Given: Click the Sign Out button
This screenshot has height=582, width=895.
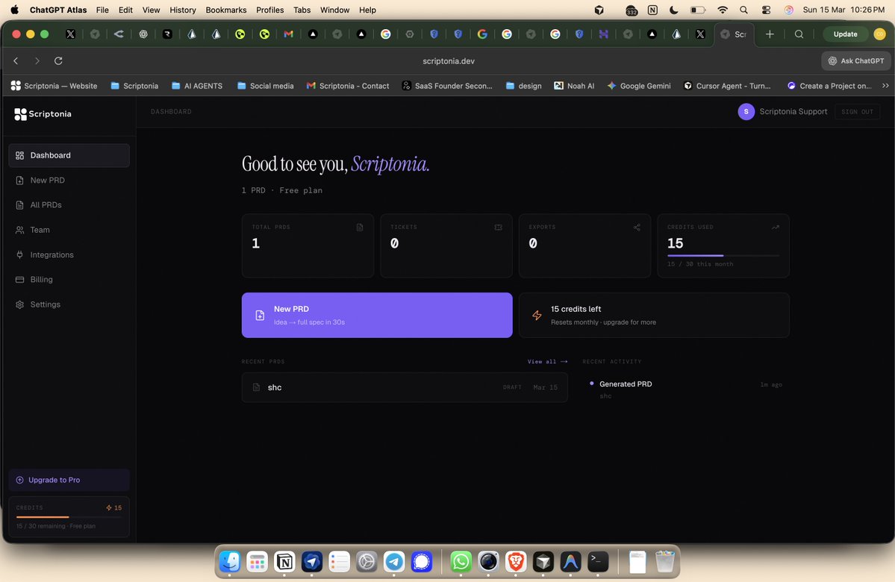Looking at the screenshot, I should click(857, 112).
